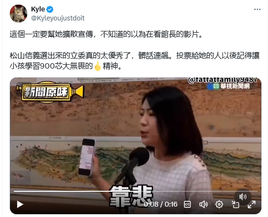Click the blue verified badge
The width and height of the screenshot is (268, 217).
50,9
